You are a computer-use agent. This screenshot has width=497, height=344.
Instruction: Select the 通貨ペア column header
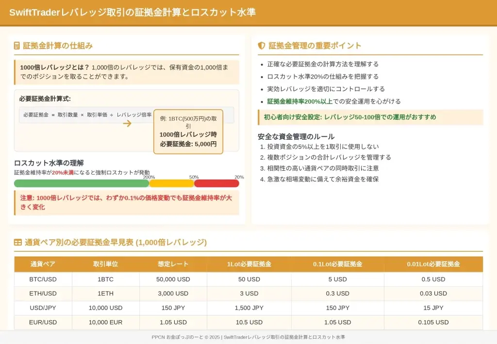pos(43,264)
